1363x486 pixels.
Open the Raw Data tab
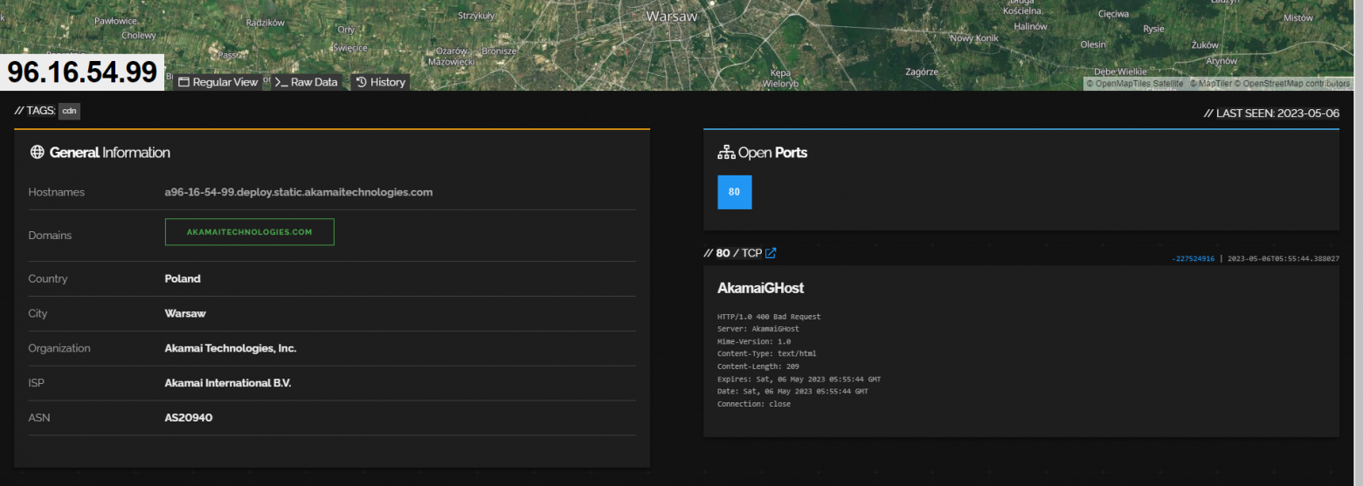click(306, 82)
